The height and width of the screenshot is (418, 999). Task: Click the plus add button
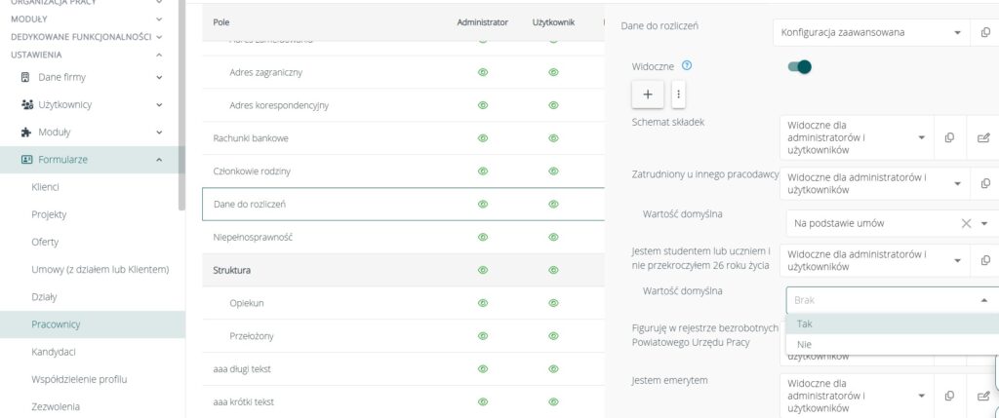648,94
